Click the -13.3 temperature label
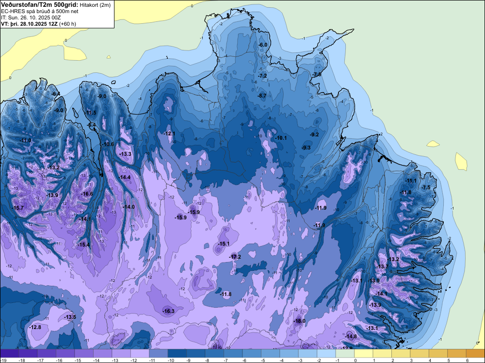This screenshot has height=363, width=485. pyautogui.click(x=125, y=154)
